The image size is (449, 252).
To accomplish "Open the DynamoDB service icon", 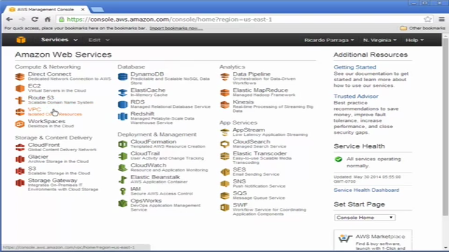I will [123, 76].
